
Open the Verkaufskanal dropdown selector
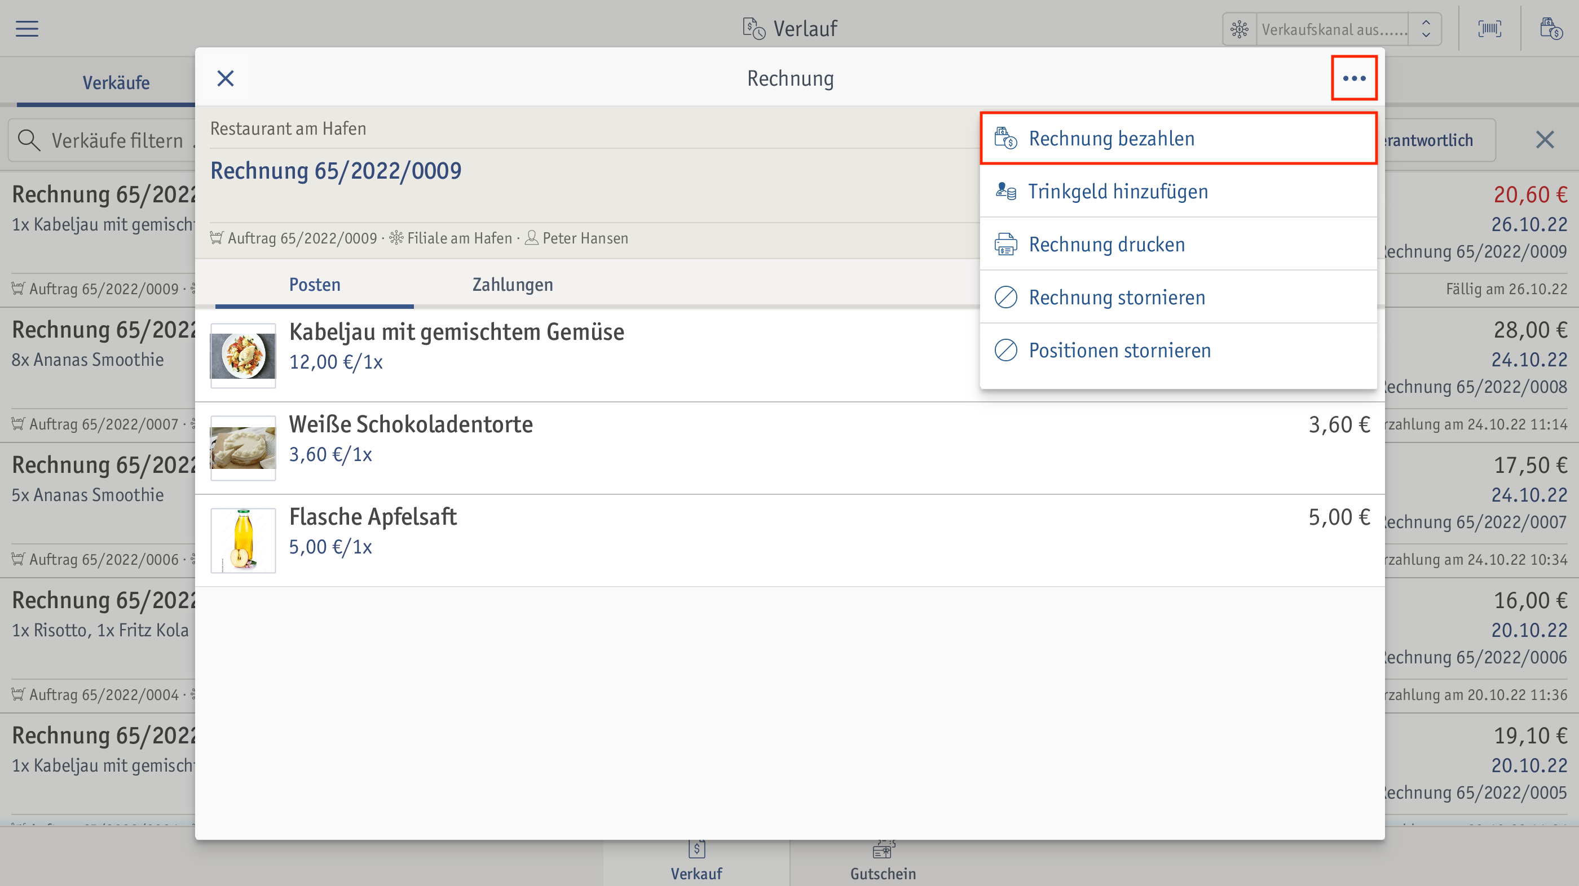(1333, 29)
